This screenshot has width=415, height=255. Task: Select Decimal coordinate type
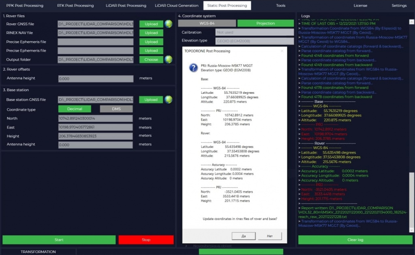(x=75, y=109)
